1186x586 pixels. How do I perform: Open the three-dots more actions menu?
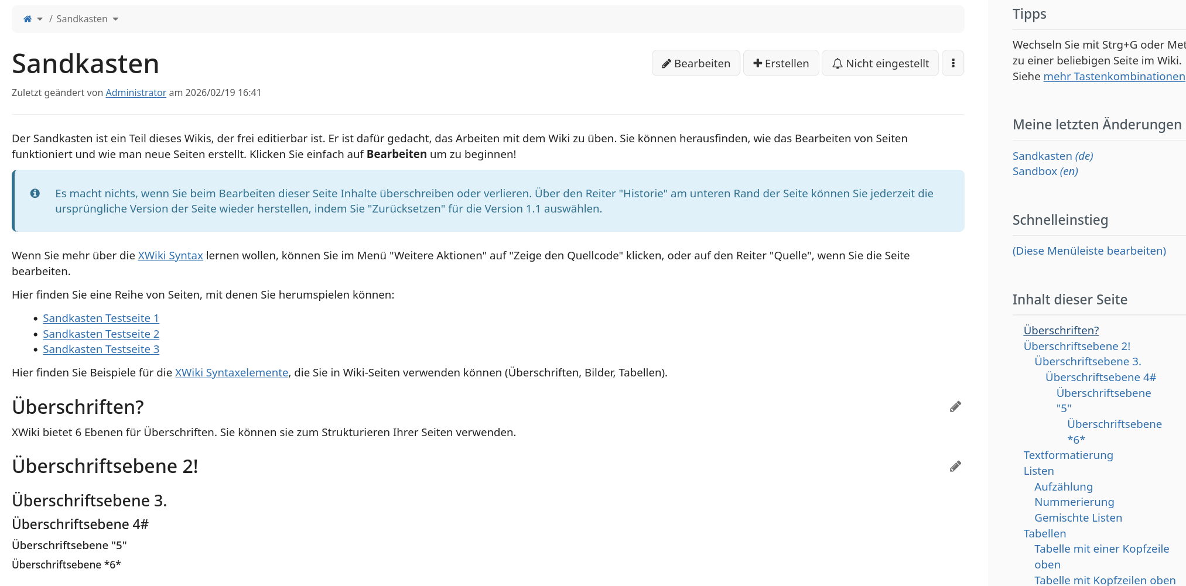click(x=953, y=63)
